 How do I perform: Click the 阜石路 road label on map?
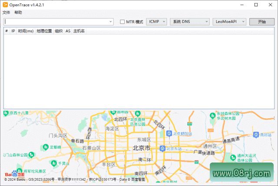(x=77, y=141)
